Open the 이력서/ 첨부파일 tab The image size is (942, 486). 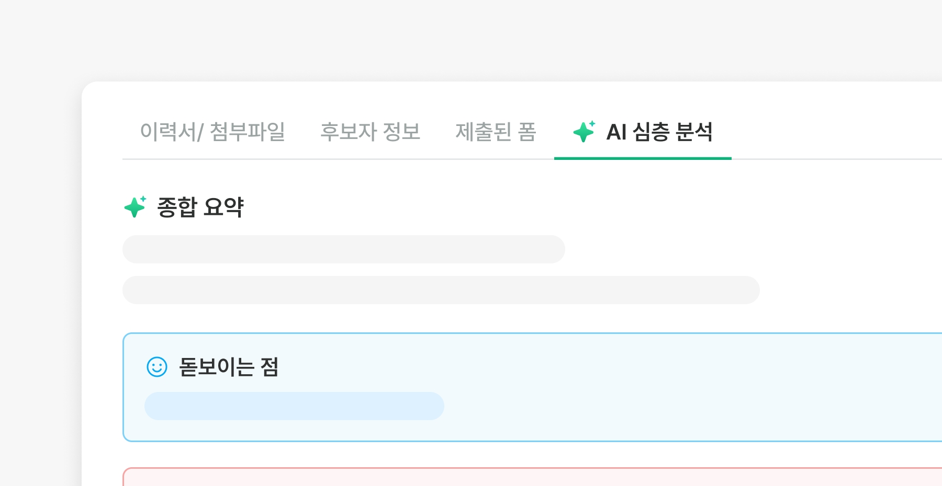coord(212,132)
